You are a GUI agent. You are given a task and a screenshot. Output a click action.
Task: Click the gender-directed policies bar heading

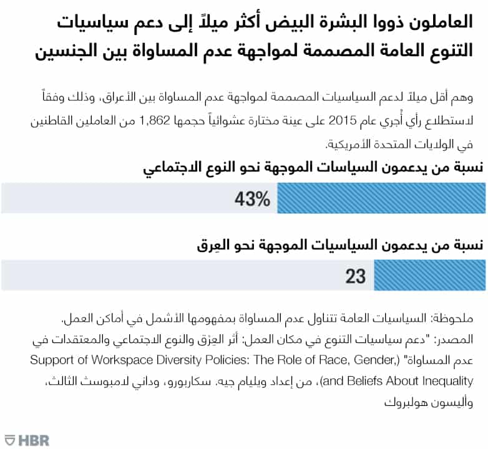point(315,169)
